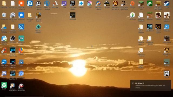Launch the green Solitaire cards app
This screenshot has height=97, width=173.
[149, 4]
